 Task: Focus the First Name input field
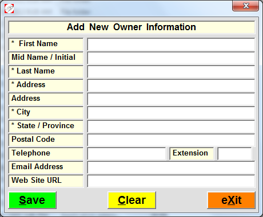tap(171, 44)
